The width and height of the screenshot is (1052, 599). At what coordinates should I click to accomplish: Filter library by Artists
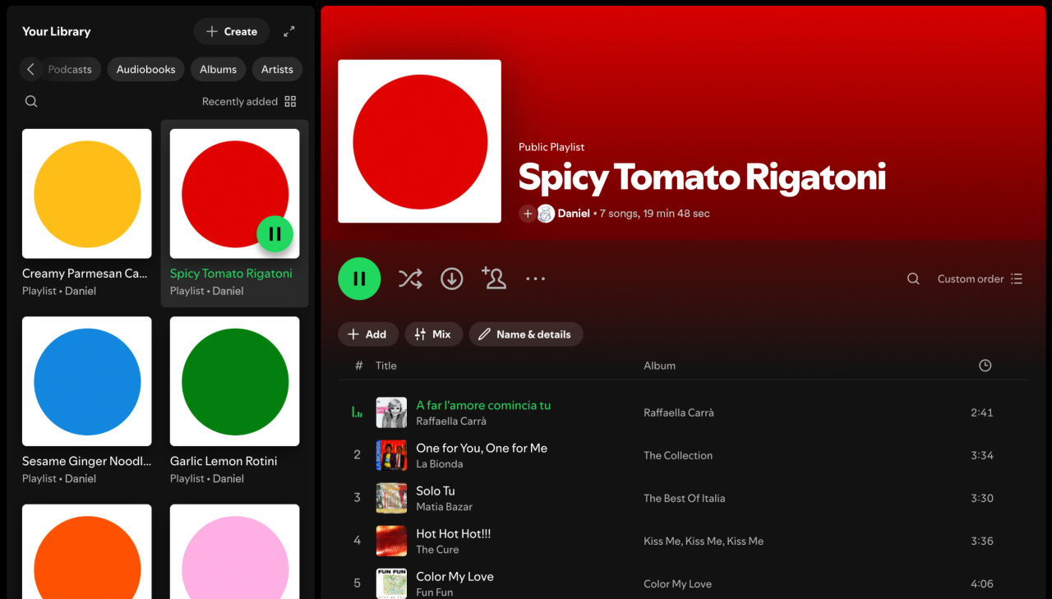(x=277, y=69)
